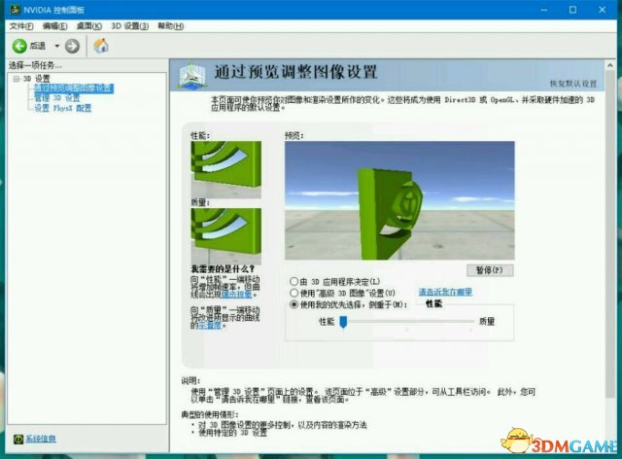The image size is (622, 459).
Task: Open the back history dropdown arrow
Action: (56, 46)
